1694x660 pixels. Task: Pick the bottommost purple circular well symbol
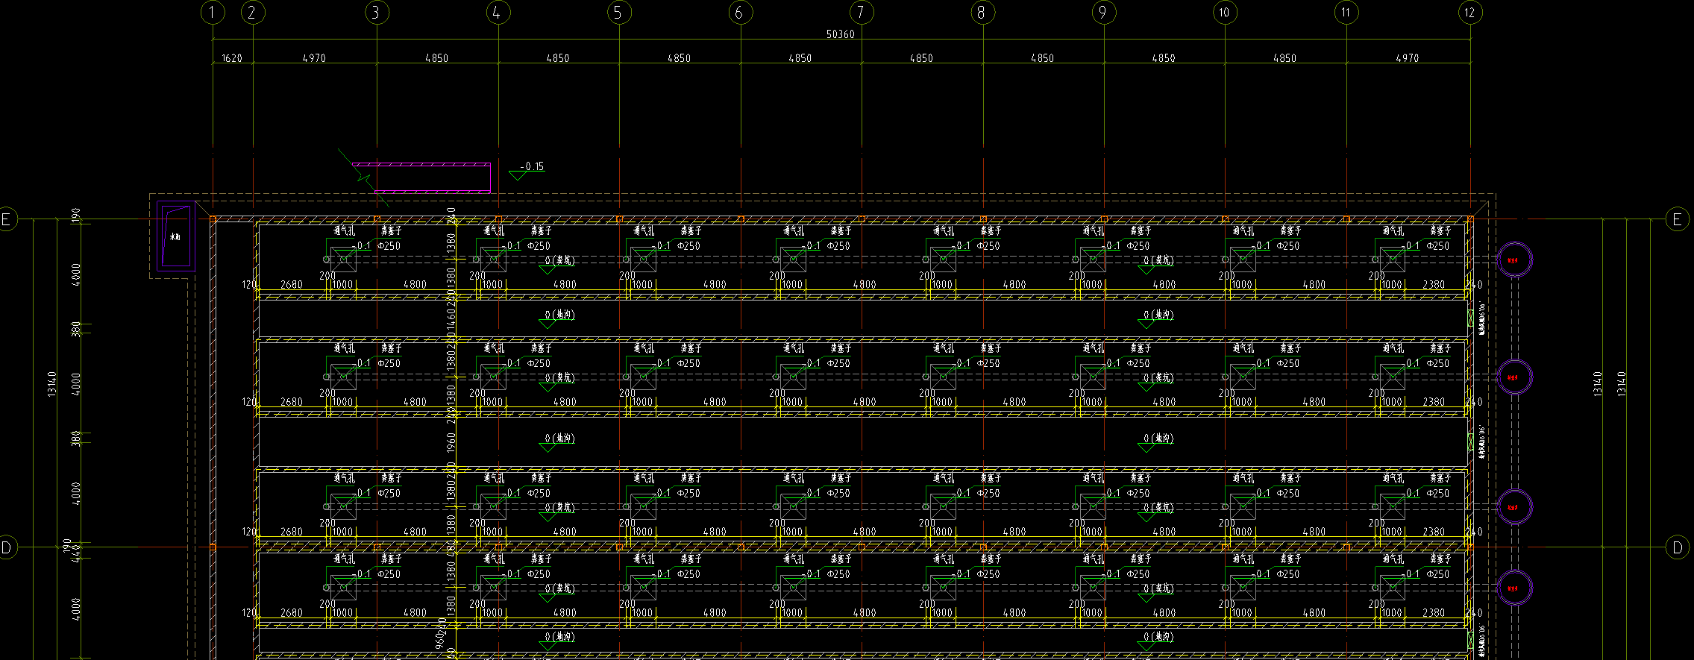tap(1514, 588)
